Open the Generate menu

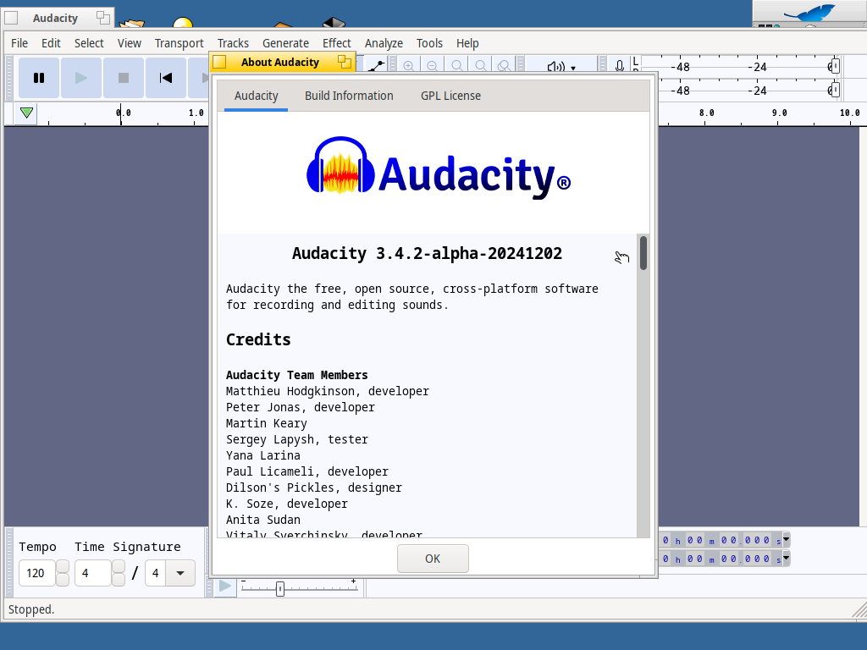coord(285,43)
